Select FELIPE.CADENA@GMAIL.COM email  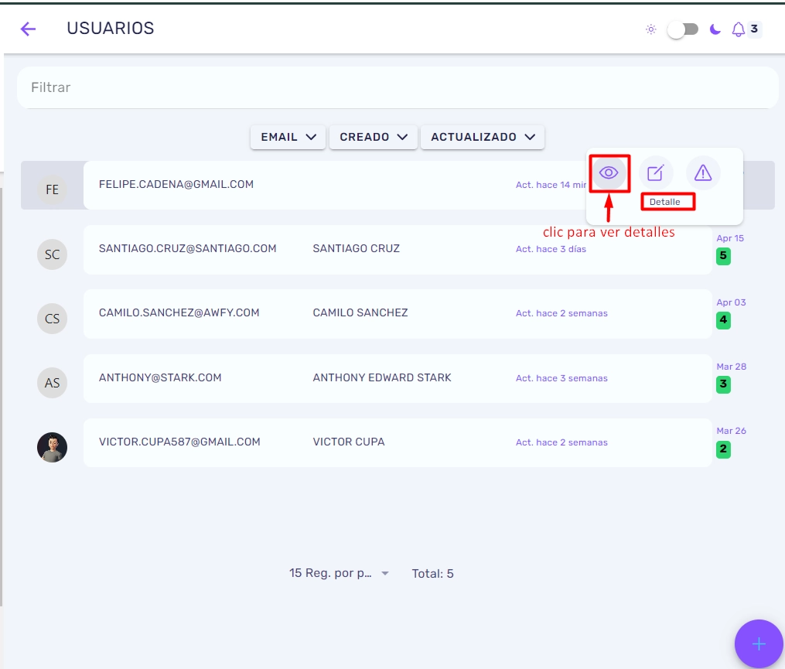click(176, 184)
